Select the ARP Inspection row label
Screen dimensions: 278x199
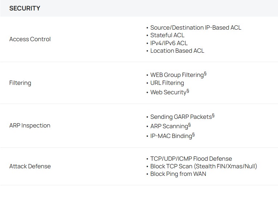click(30, 125)
